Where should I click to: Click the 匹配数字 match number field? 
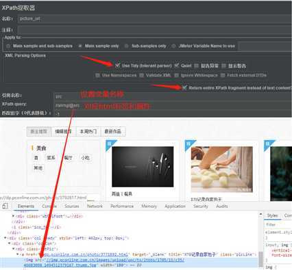pyautogui.click(x=173, y=113)
